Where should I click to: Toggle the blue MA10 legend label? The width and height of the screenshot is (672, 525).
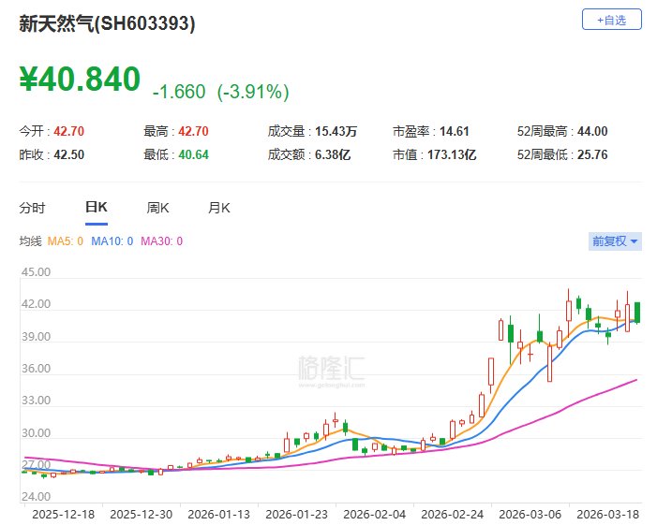(x=112, y=241)
